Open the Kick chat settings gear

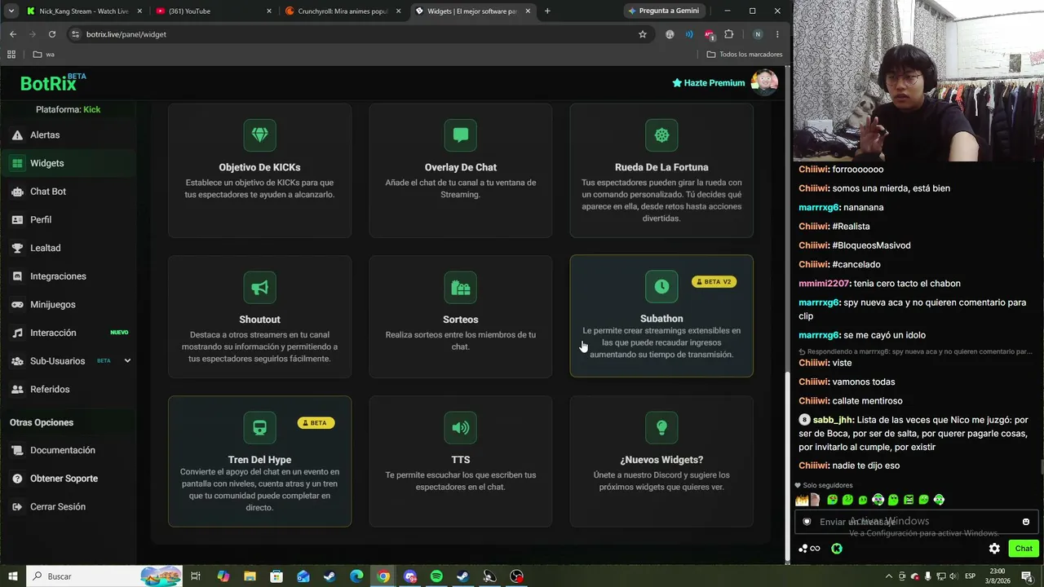994,549
